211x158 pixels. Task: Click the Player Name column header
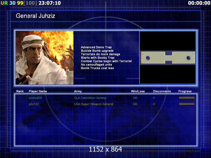pyautogui.click(x=38, y=91)
